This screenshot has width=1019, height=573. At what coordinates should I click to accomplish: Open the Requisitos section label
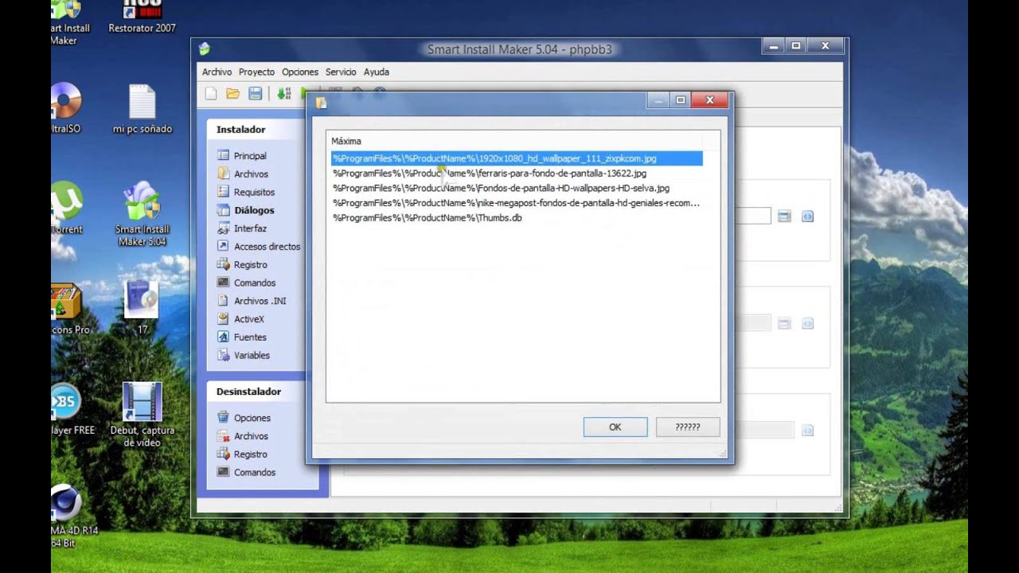[x=254, y=192]
